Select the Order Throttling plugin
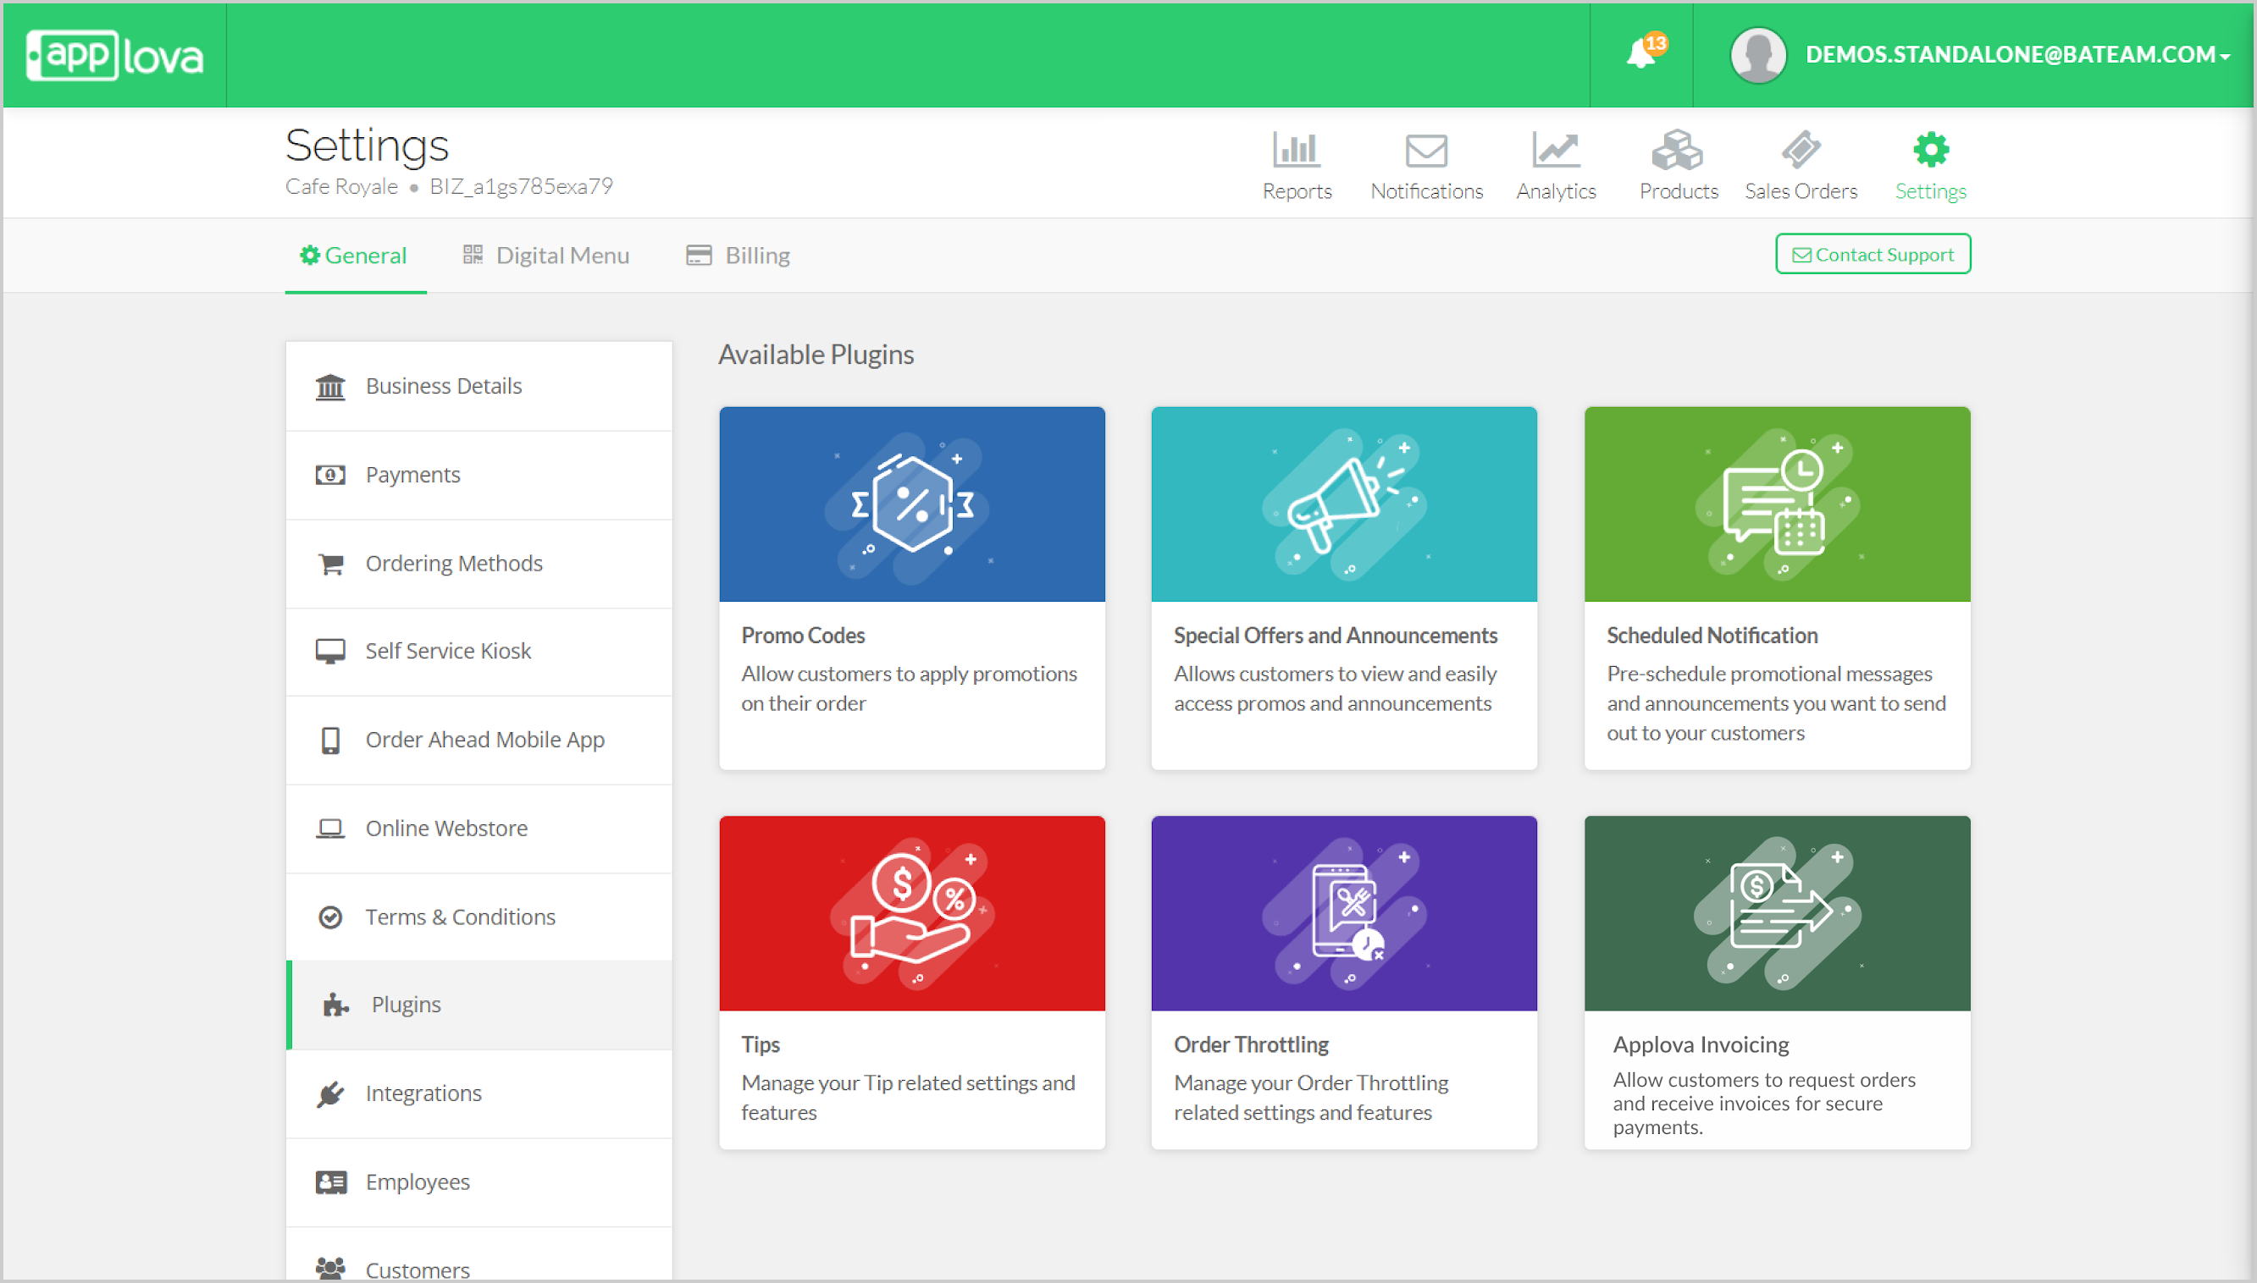 [1344, 982]
